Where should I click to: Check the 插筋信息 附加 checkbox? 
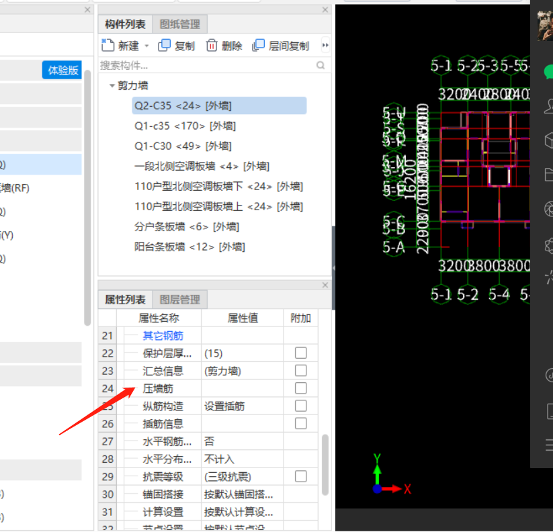pyautogui.click(x=300, y=423)
